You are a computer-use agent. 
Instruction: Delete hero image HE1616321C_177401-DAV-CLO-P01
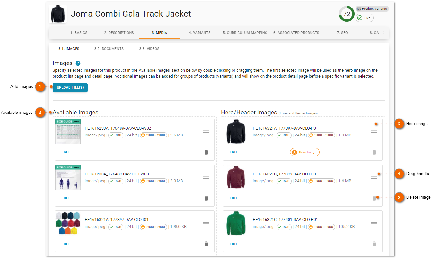(x=374, y=244)
